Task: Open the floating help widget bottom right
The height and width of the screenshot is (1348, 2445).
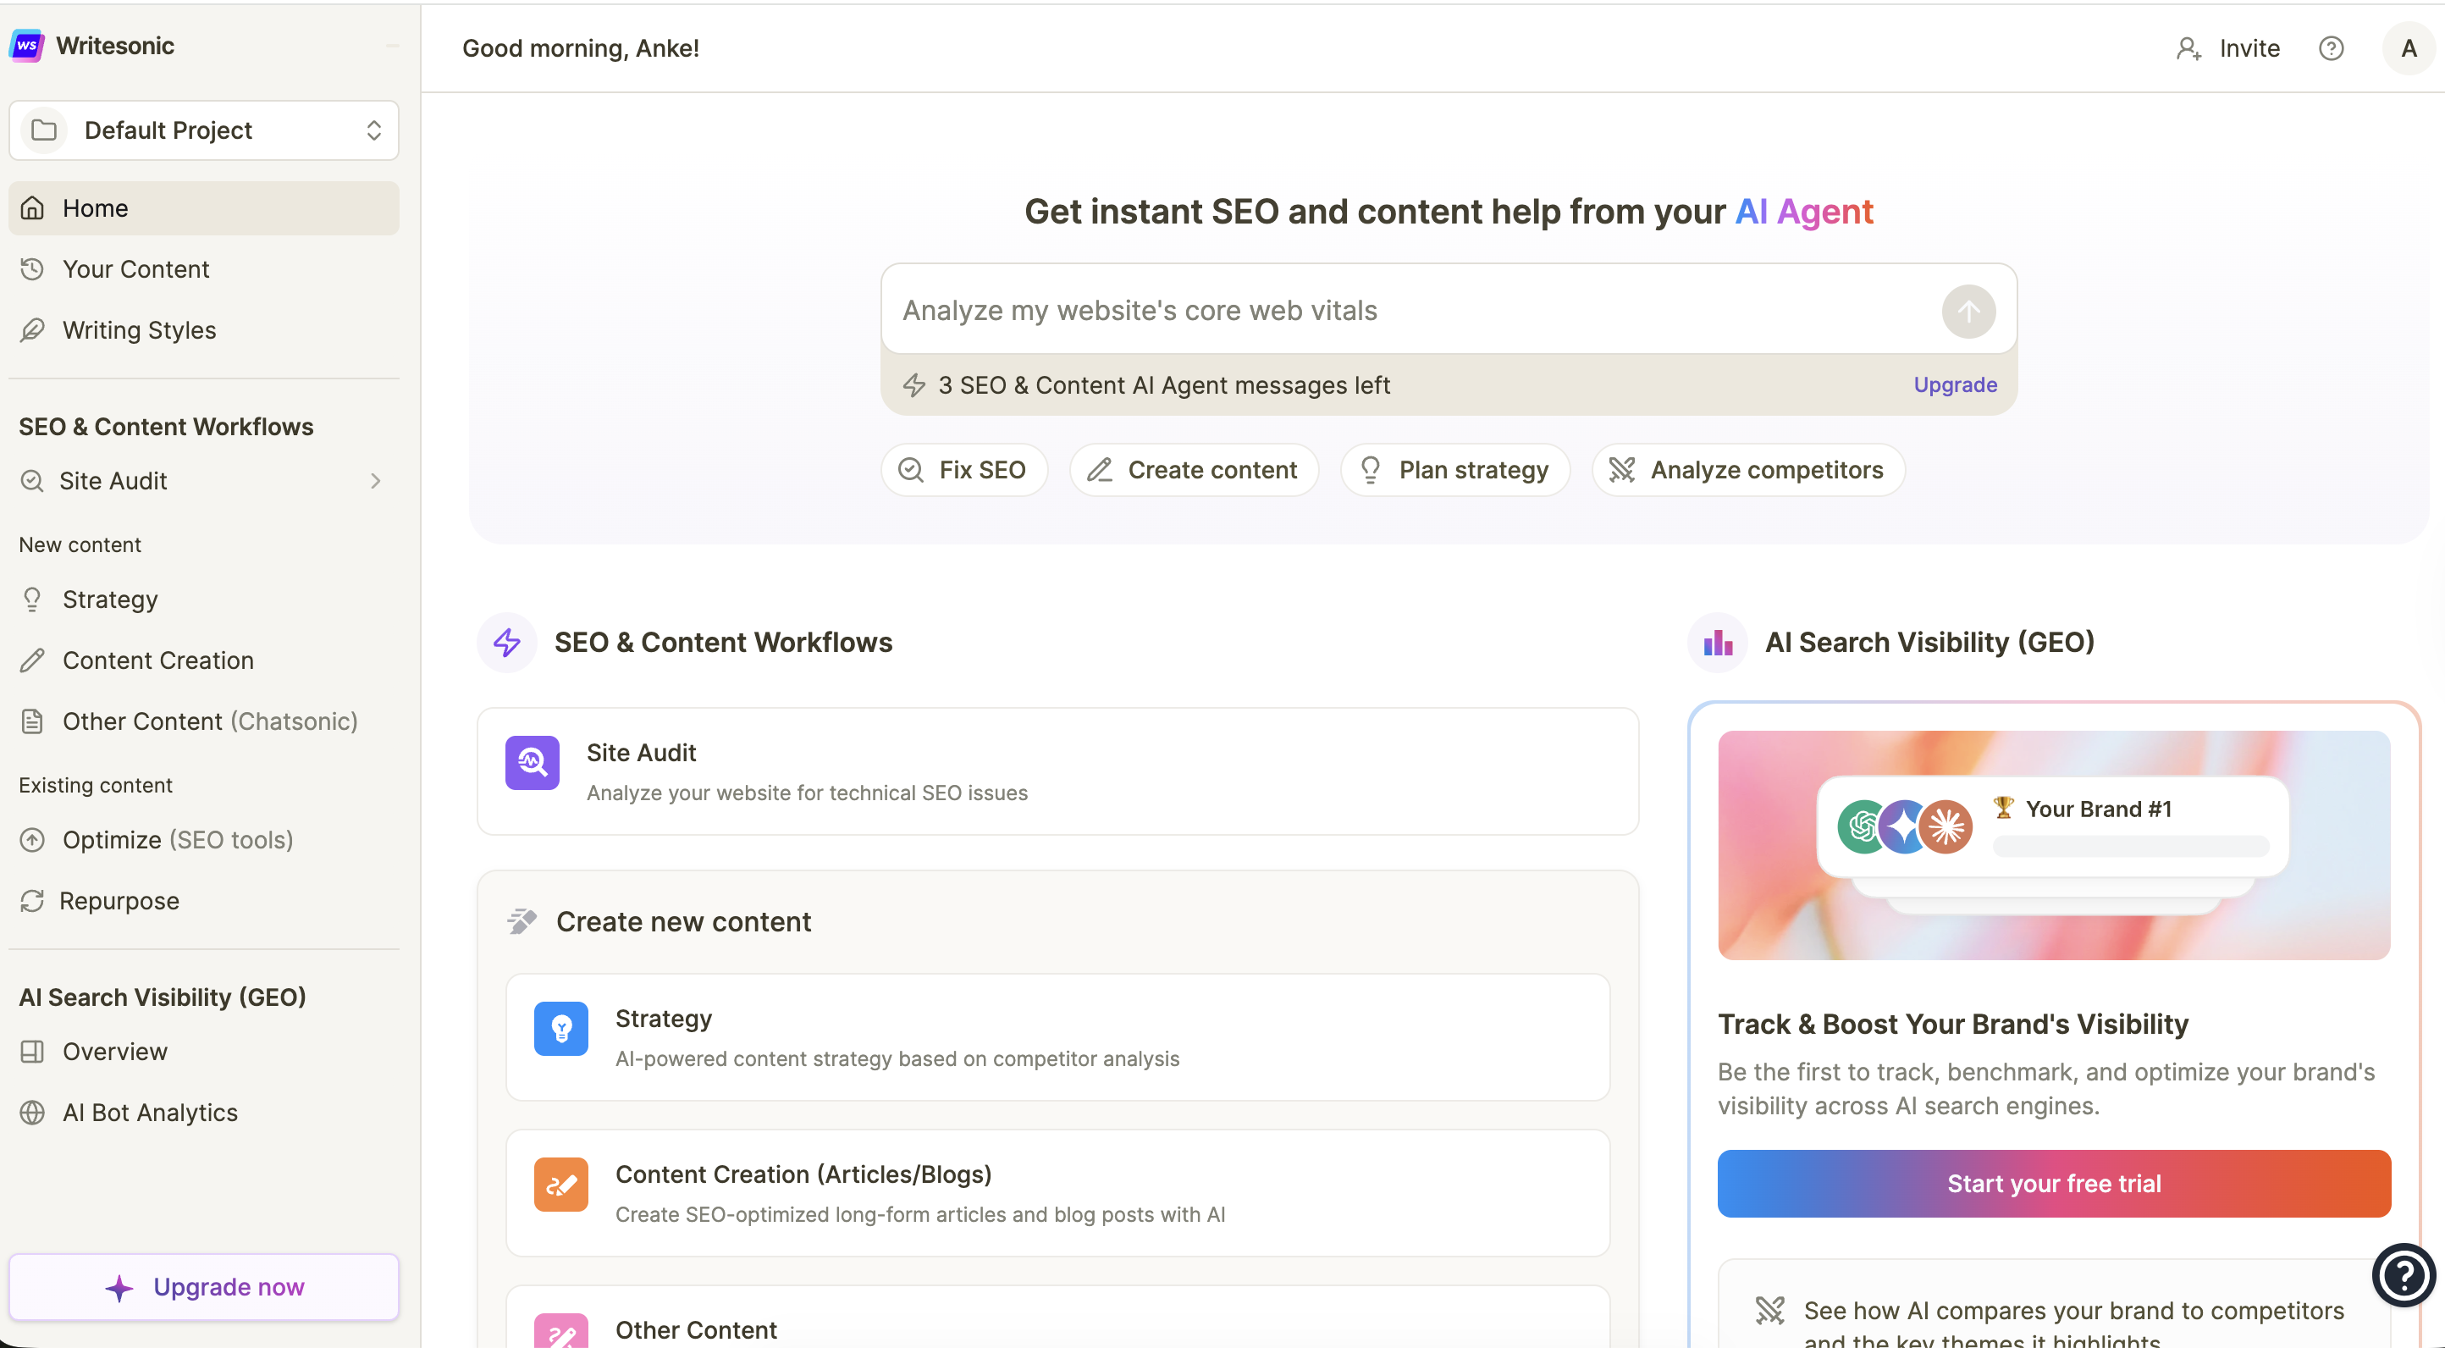Action: tap(2403, 1275)
